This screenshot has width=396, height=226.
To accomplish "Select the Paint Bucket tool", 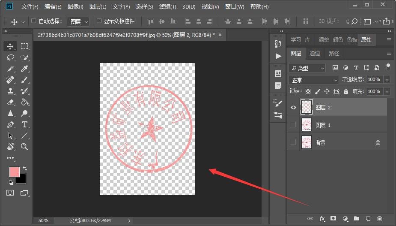I will point(24,102).
